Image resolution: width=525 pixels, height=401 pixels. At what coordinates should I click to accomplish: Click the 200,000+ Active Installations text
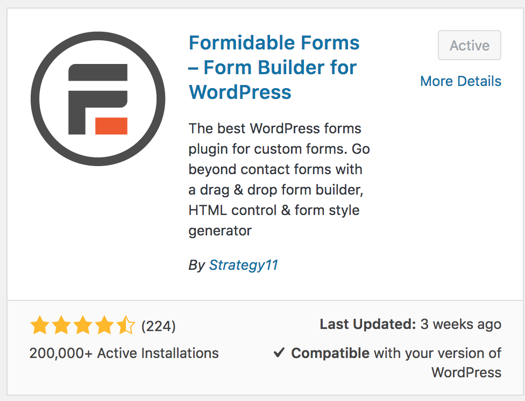[123, 353]
